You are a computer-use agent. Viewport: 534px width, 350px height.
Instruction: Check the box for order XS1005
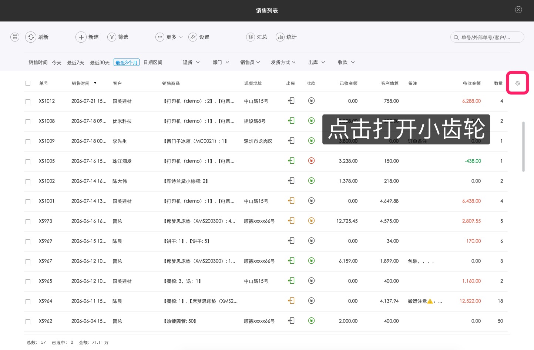pyautogui.click(x=28, y=161)
